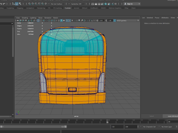Screen dimensions: 178x133
Task: Open the Attribute Editor Focus menu
Action: [x=157, y=18]
